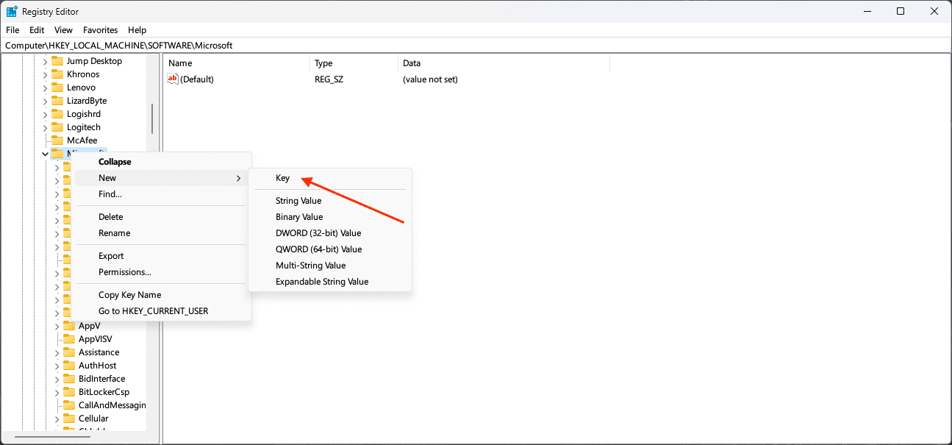Viewport: 952px width, 445px height.
Task: Select the LizardByte folder icon
Action: coord(57,101)
